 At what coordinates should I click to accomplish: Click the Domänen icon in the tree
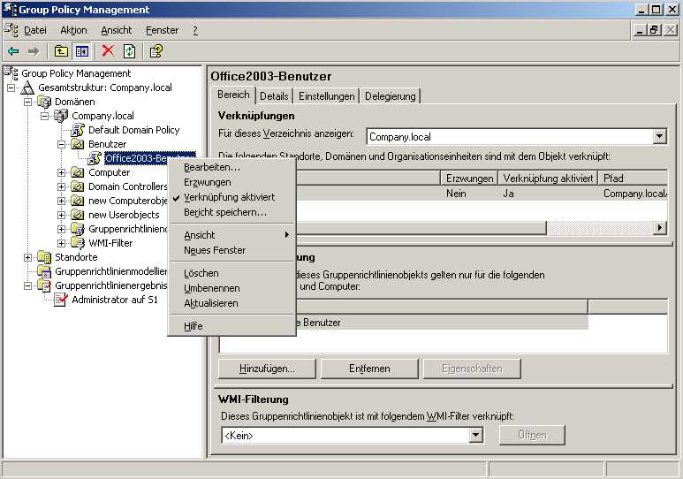tap(44, 102)
